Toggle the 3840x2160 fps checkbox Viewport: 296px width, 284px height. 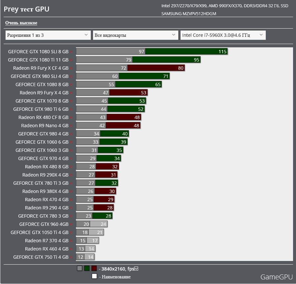click(x=136, y=269)
